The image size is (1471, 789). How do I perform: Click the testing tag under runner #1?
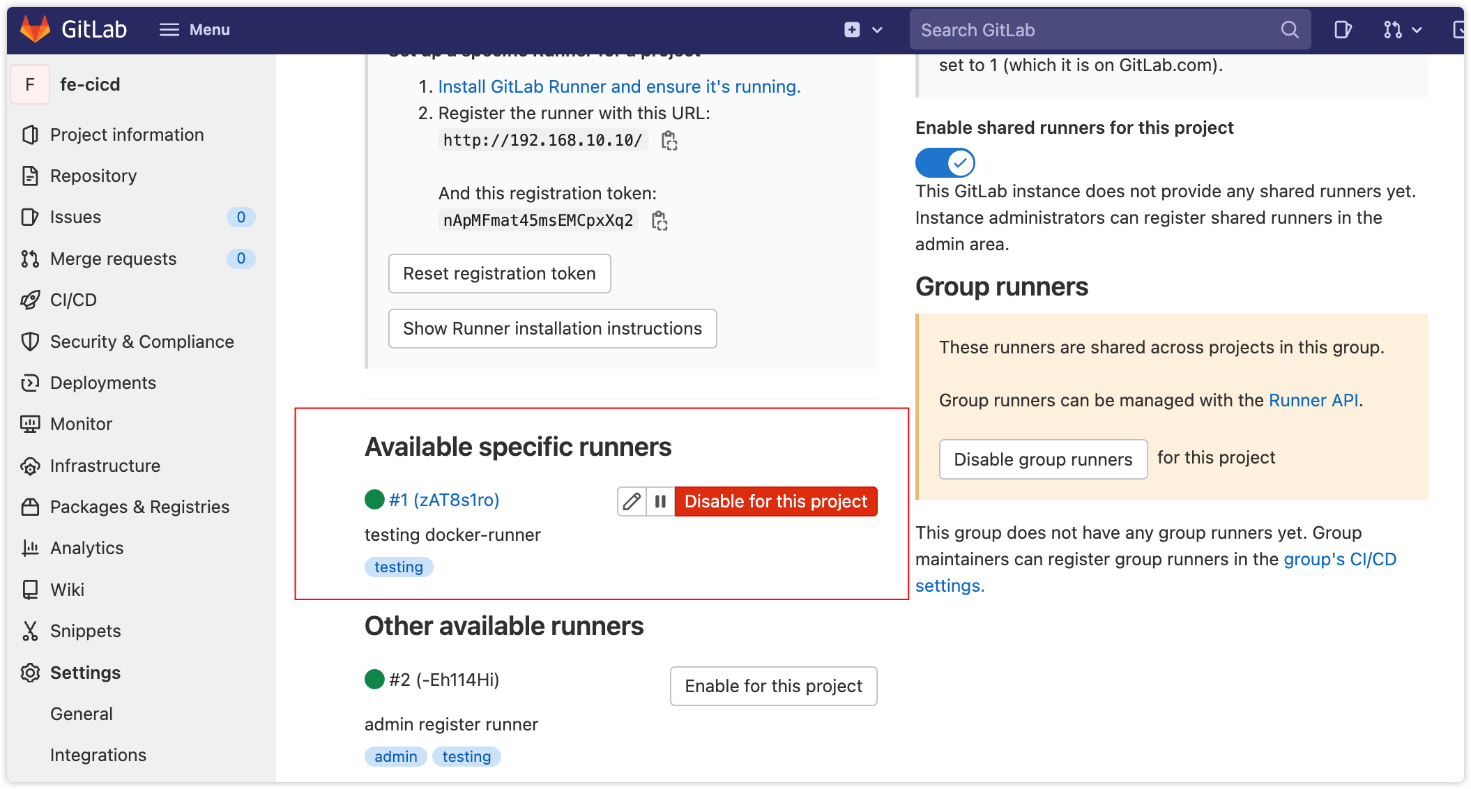pos(399,567)
